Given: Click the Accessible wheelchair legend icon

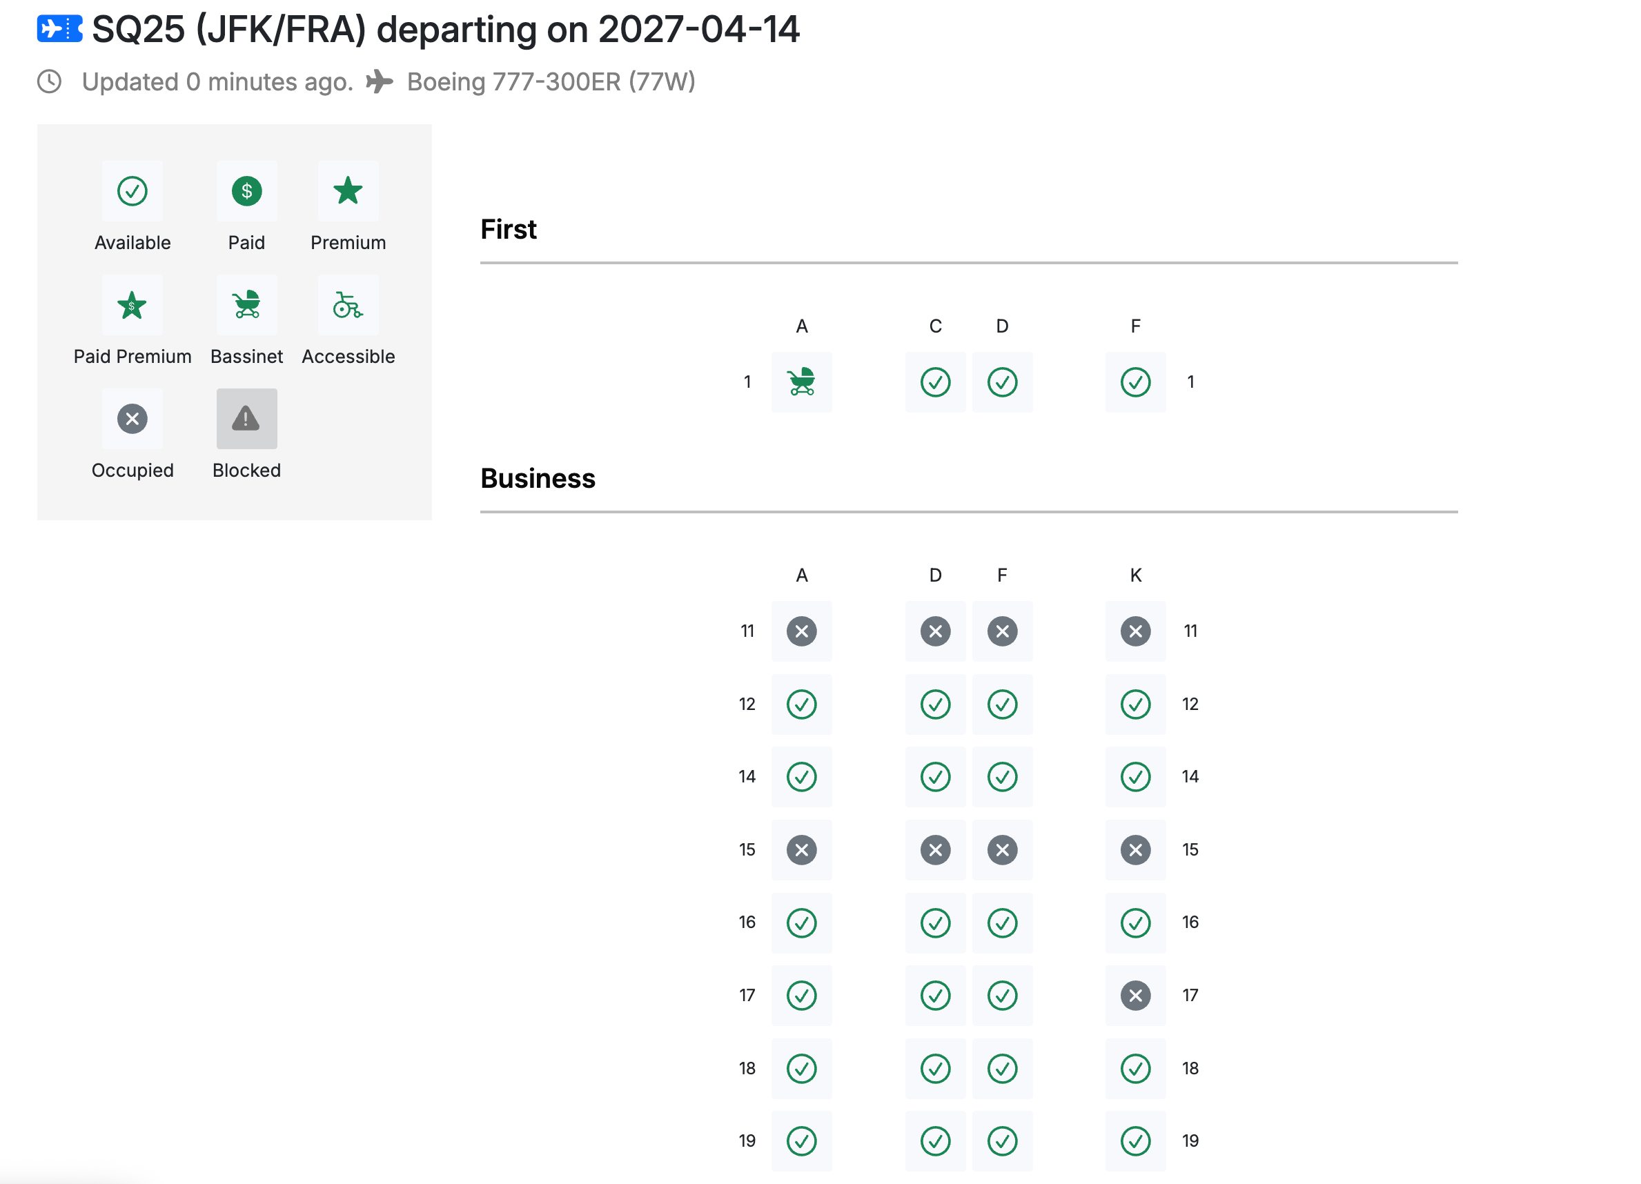Looking at the screenshot, I should tap(348, 305).
